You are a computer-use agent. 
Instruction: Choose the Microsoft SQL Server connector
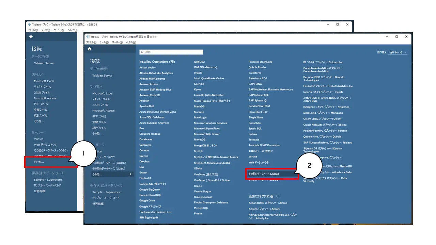tap(207, 134)
